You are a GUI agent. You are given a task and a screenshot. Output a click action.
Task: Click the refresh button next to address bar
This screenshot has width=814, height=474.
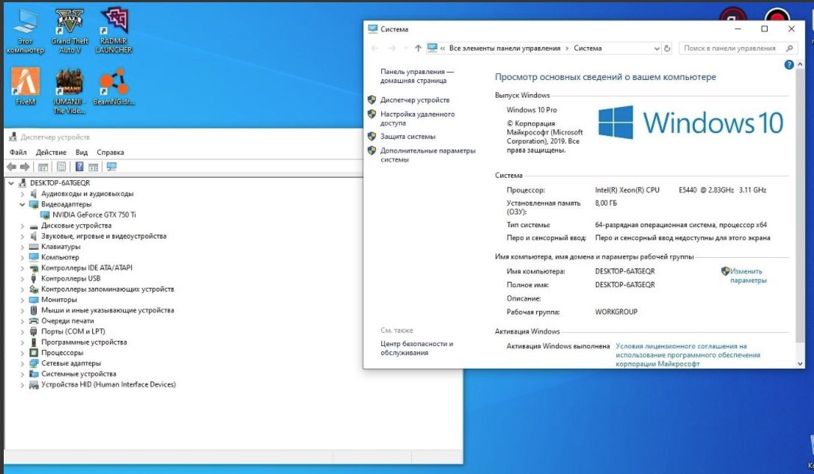pyautogui.click(x=667, y=48)
